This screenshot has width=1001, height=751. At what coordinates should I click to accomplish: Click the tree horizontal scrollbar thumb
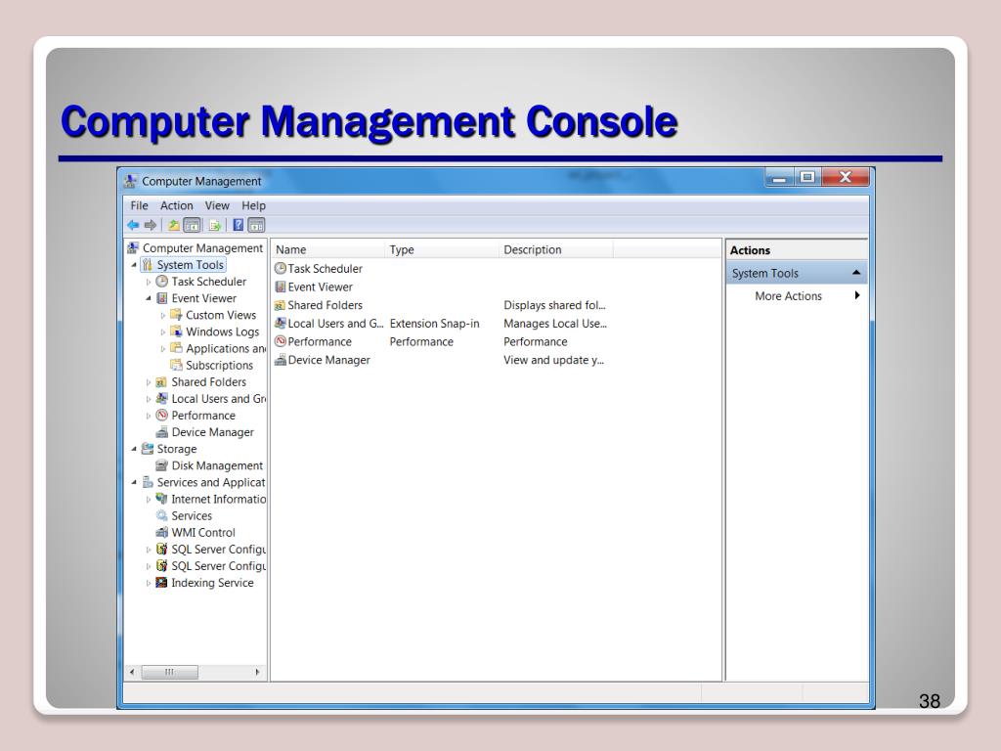tap(169, 672)
